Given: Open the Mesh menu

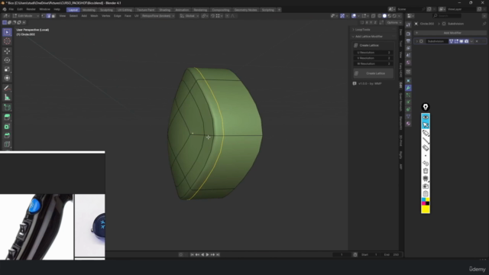Looking at the screenshot, I should 94,16.
